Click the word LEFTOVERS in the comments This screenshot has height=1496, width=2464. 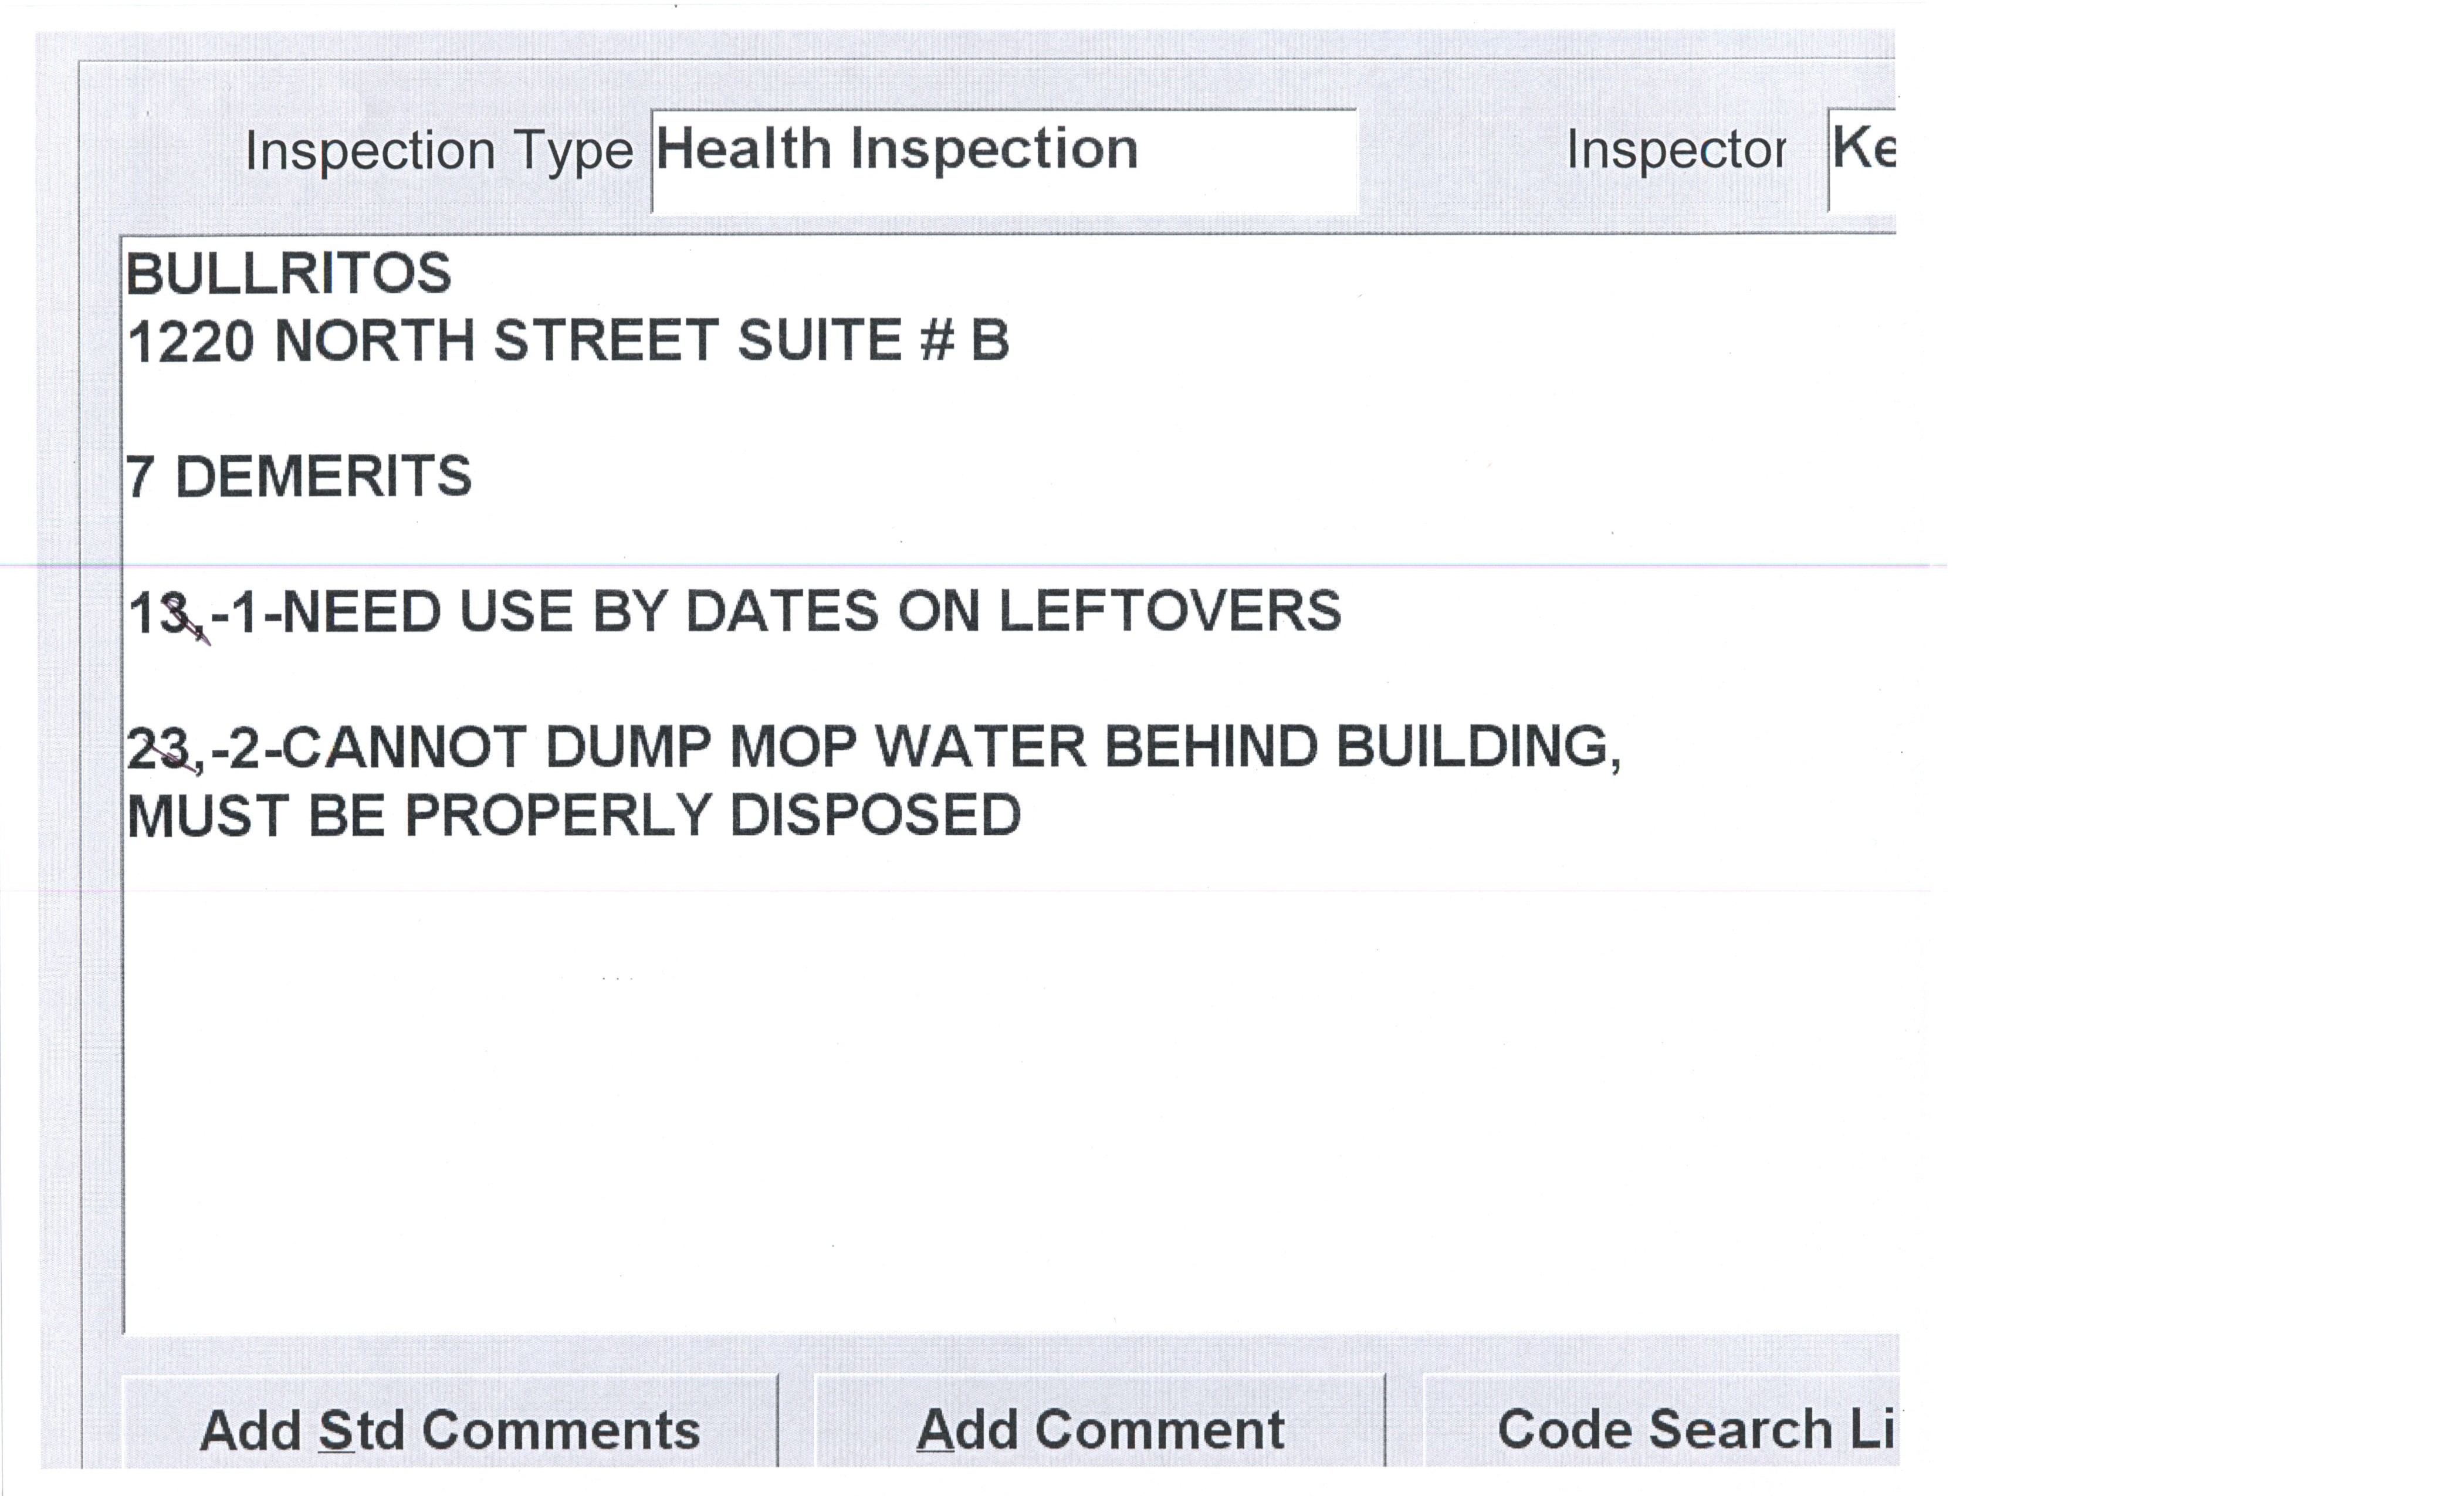tap(1169, 612)
